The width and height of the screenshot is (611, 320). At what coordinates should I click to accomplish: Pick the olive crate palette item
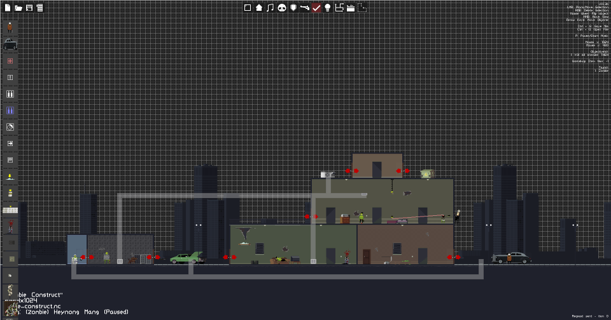(10, 259)
